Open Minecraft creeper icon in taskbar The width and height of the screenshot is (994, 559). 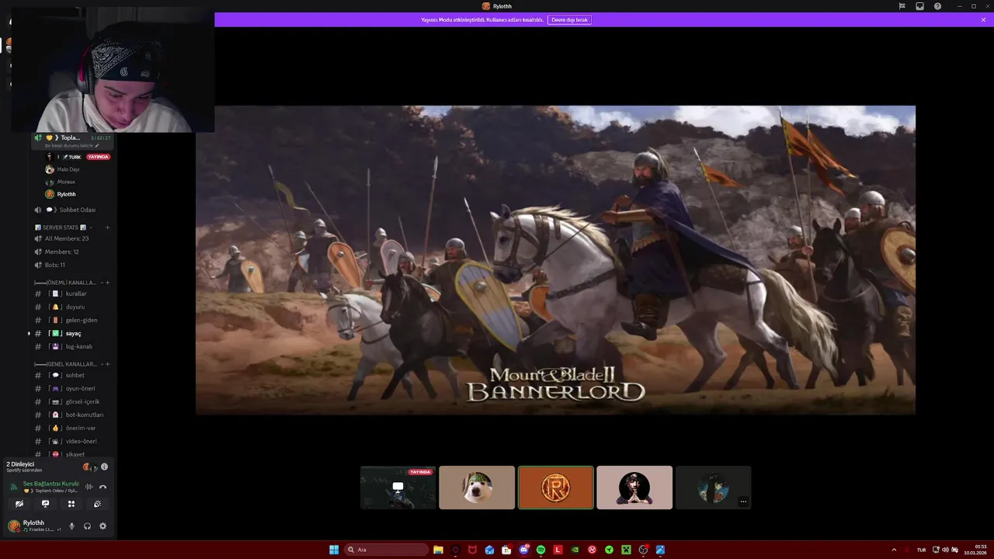pos(626,550)
